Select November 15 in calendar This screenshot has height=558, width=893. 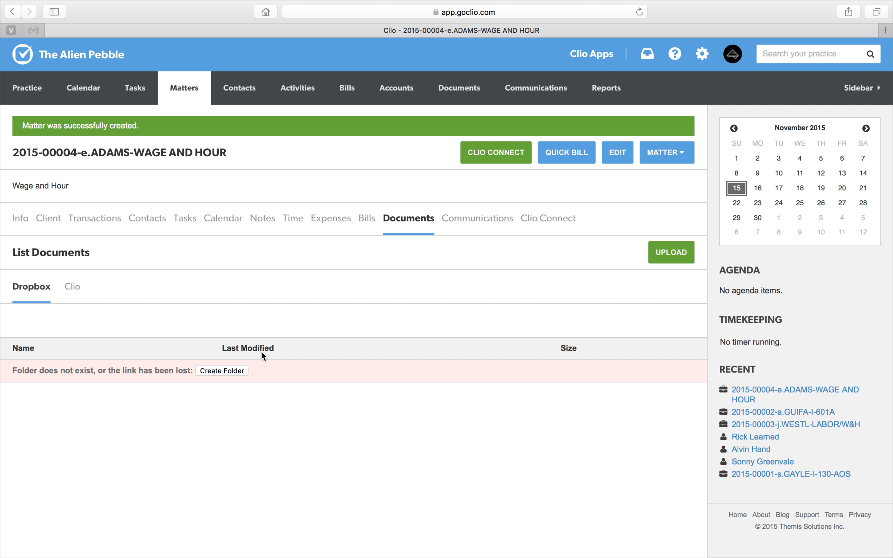point(736,188)
